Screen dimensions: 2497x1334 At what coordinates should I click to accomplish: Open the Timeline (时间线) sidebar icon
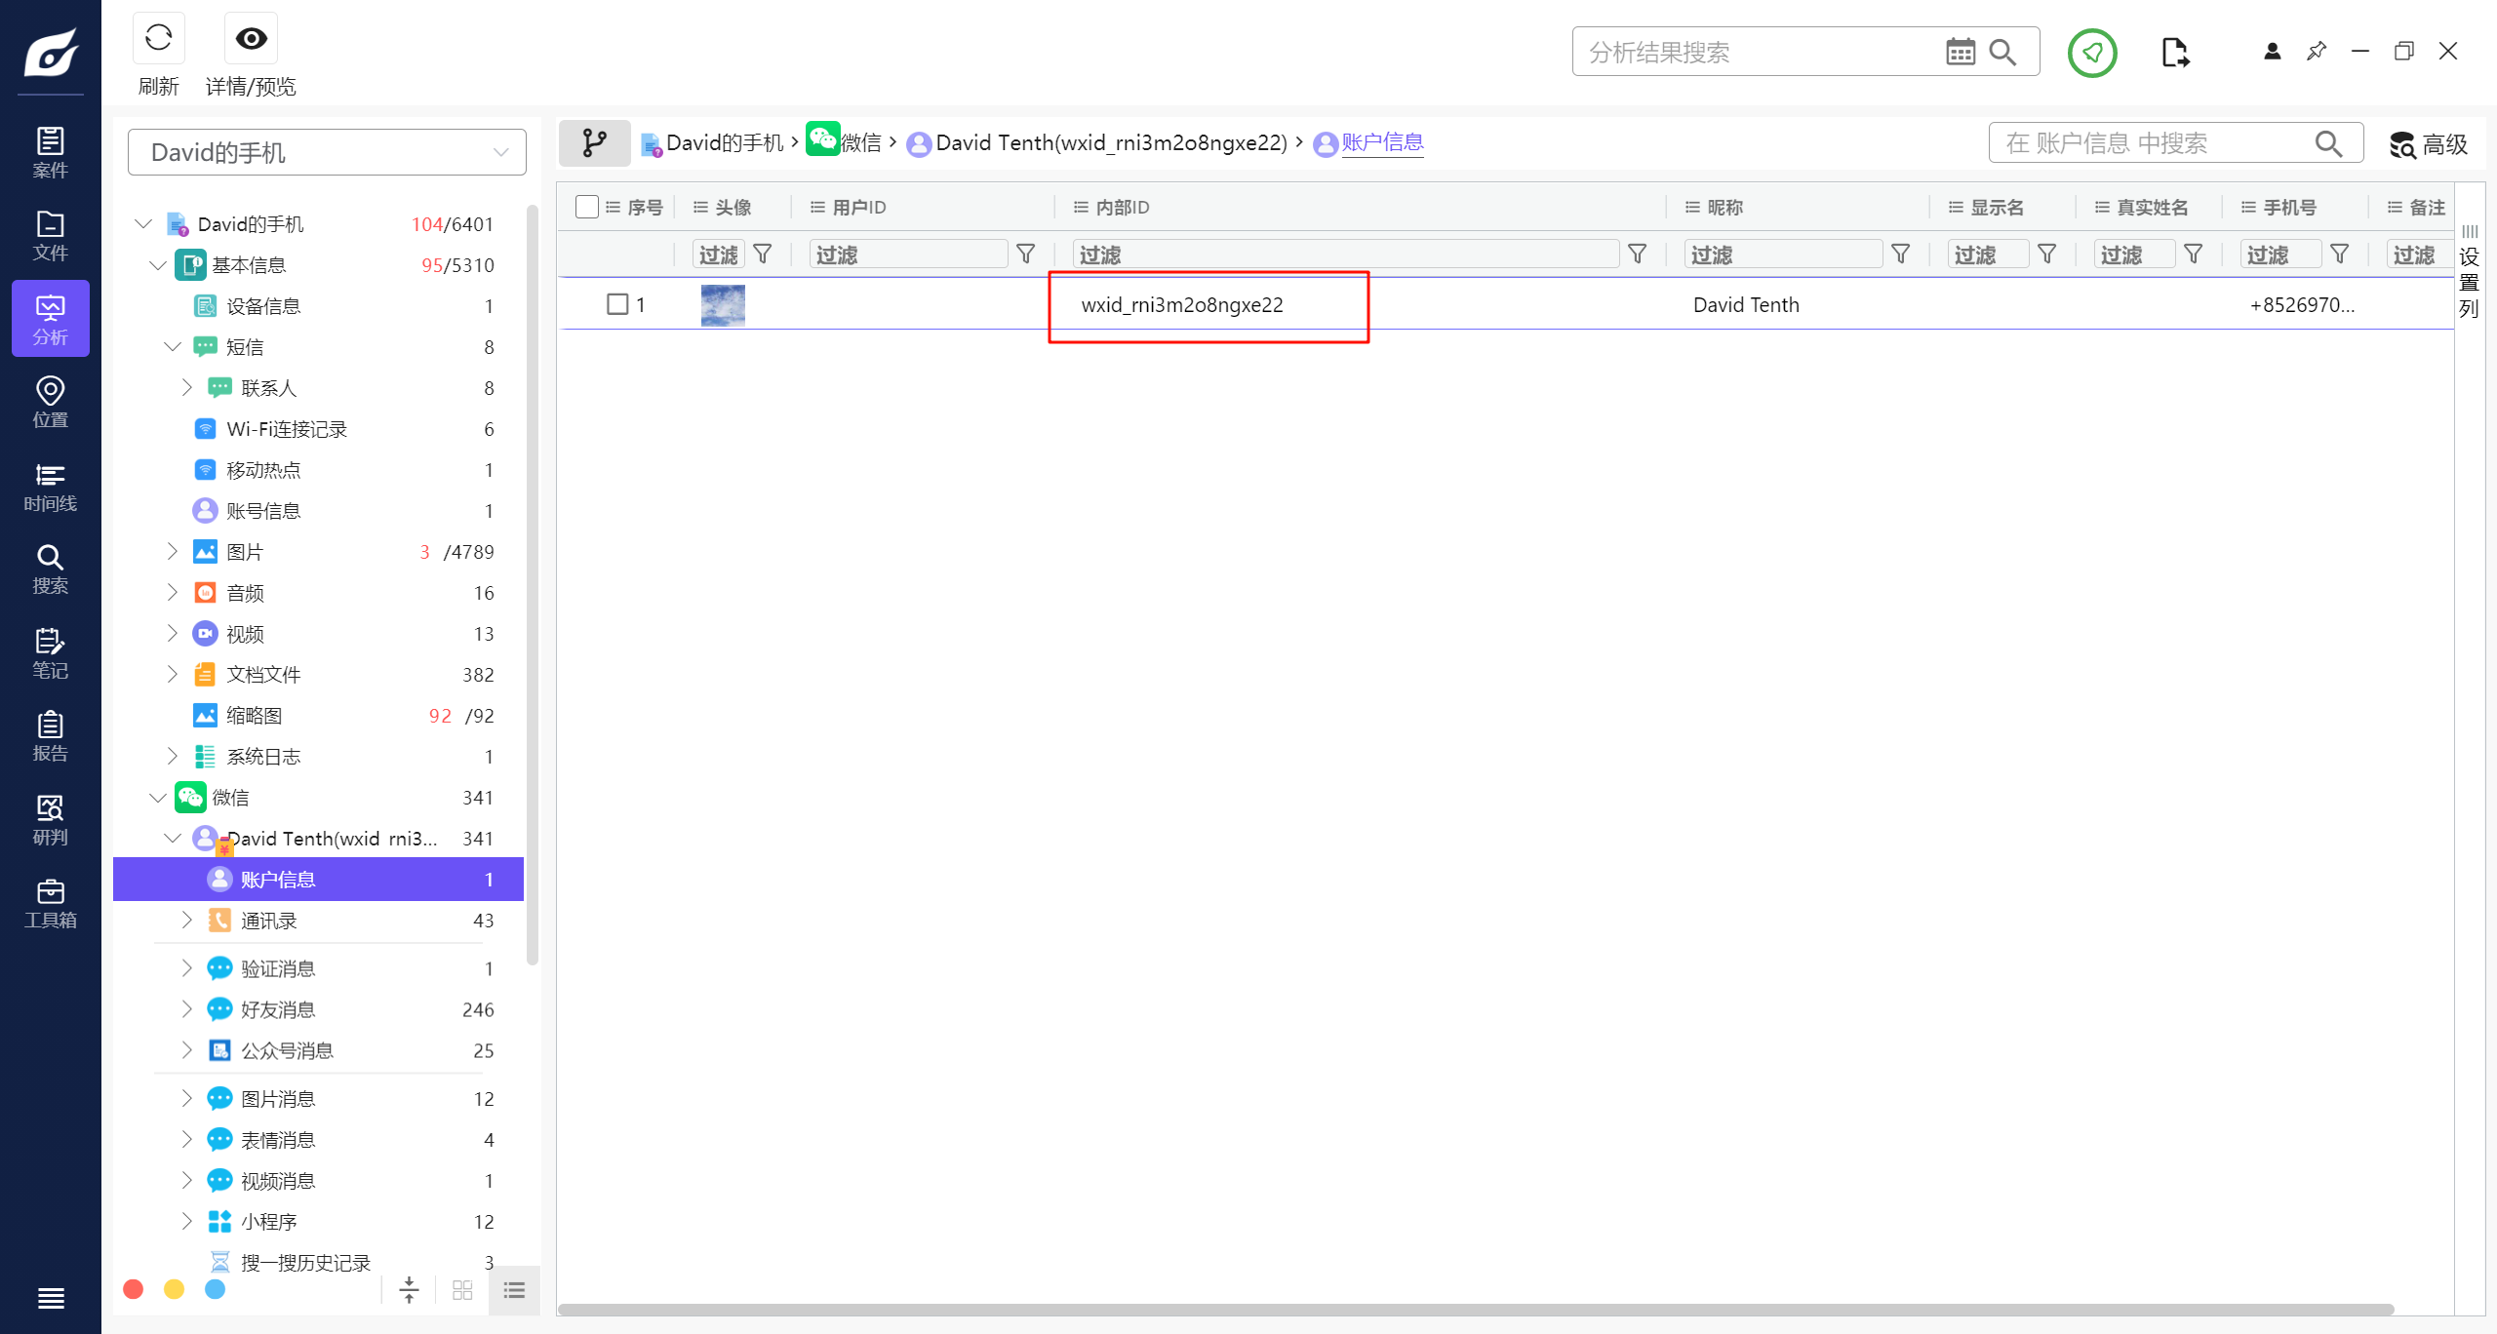[50, 487]
